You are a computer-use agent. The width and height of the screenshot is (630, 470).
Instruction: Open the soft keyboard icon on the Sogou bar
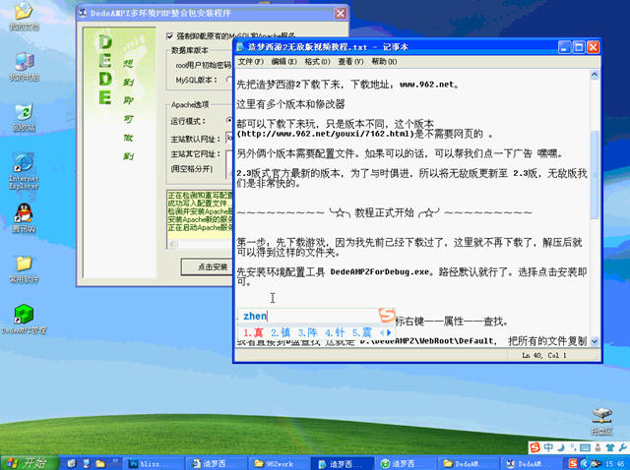click(x=585, y=447)
